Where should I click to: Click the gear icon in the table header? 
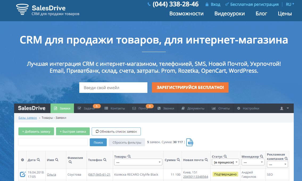point(22,160)
